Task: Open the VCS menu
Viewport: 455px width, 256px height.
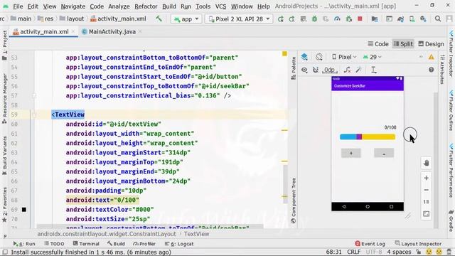Action: point(220,6)
